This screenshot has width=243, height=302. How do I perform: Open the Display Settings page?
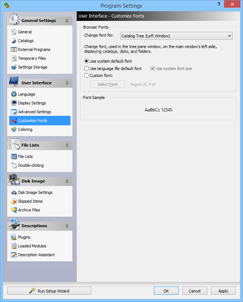[x=40, y=103]
